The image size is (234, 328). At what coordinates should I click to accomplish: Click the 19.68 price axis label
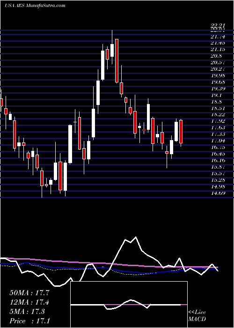(x=218, y=82)
